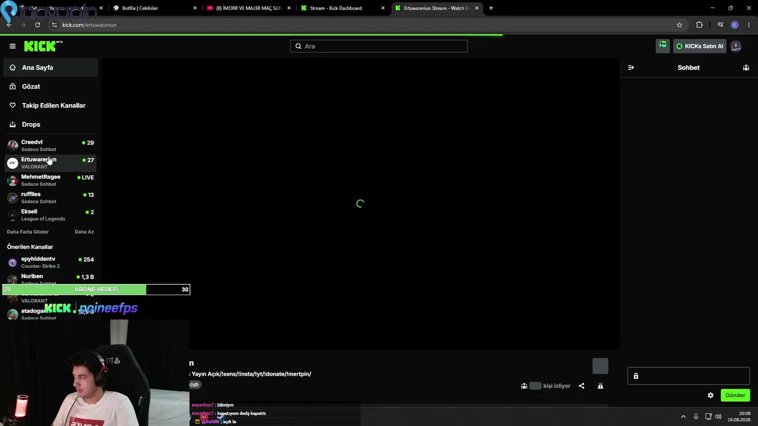This screenshot has width=758, height=426.
Task: Click the search magnifier icon
Action: pyautogui.click(x=298, y=46)
